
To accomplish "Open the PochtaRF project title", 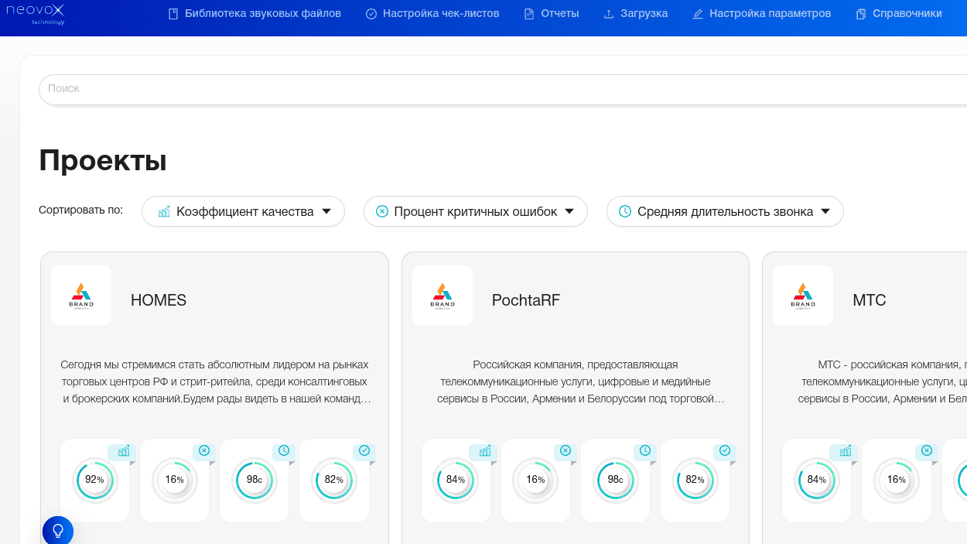I will coord(525,300).
